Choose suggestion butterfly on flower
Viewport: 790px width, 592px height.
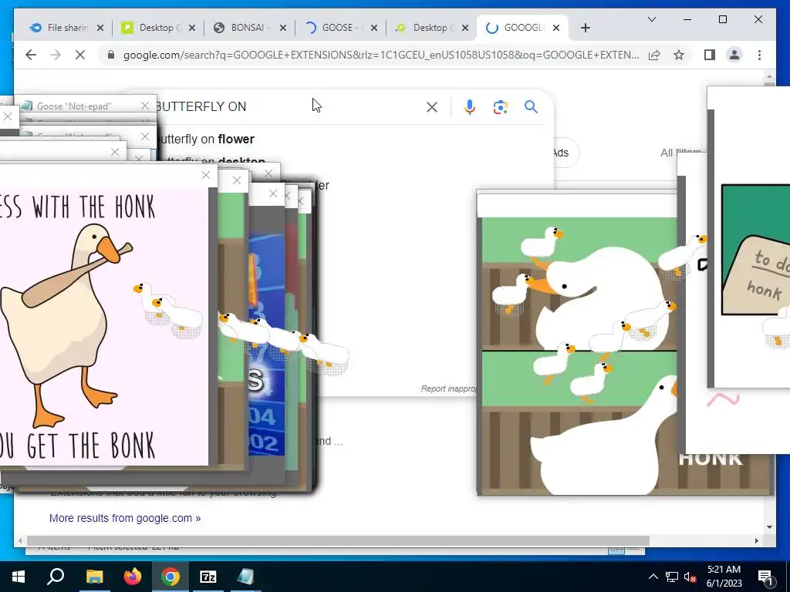pos(207,139)
